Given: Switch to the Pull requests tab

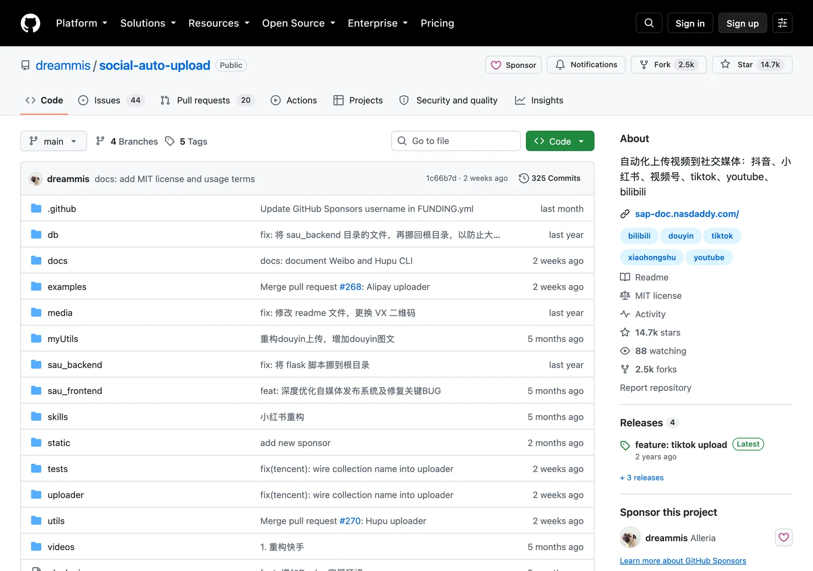Looking at the screenshot, I should click(207, 100).
